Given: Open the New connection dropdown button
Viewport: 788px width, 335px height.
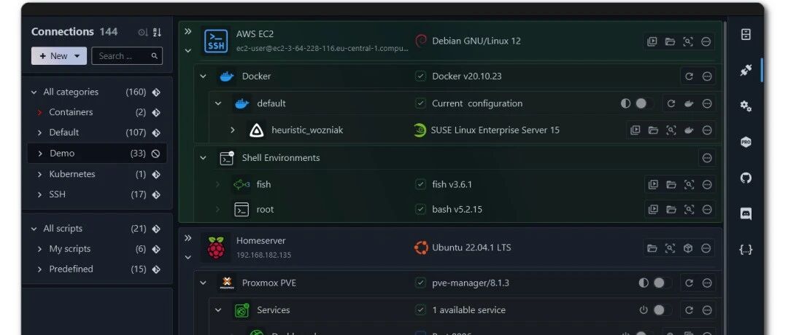Looking at the screenshot, I should click(59, 56).
